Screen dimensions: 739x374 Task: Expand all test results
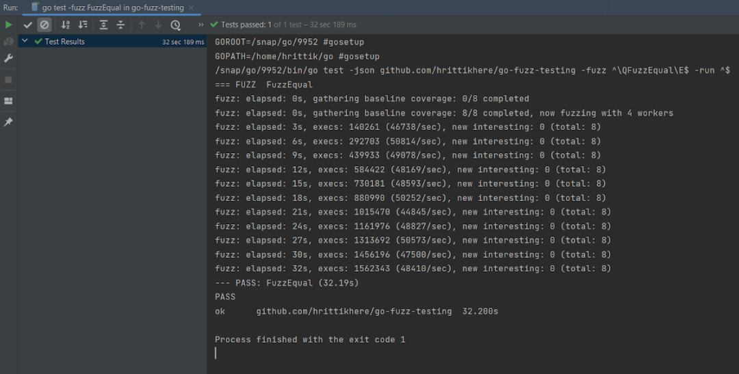point(104,25)
